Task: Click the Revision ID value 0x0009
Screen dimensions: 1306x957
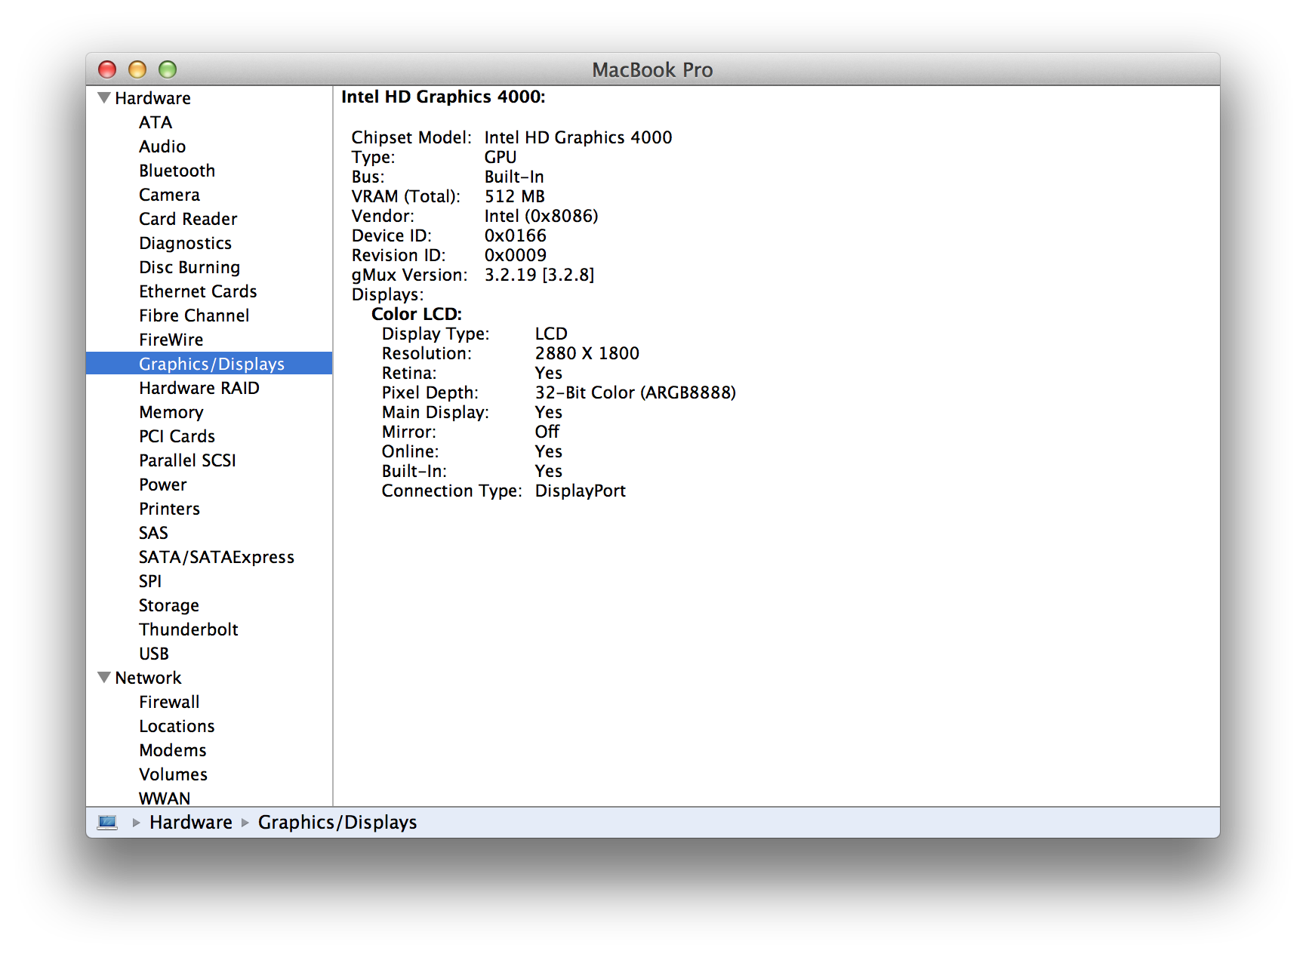Action: click(x=516, y=255)
